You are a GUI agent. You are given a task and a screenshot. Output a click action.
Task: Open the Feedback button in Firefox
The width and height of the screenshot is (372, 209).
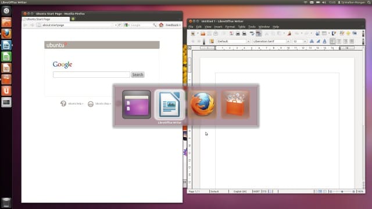click(173, 25)
